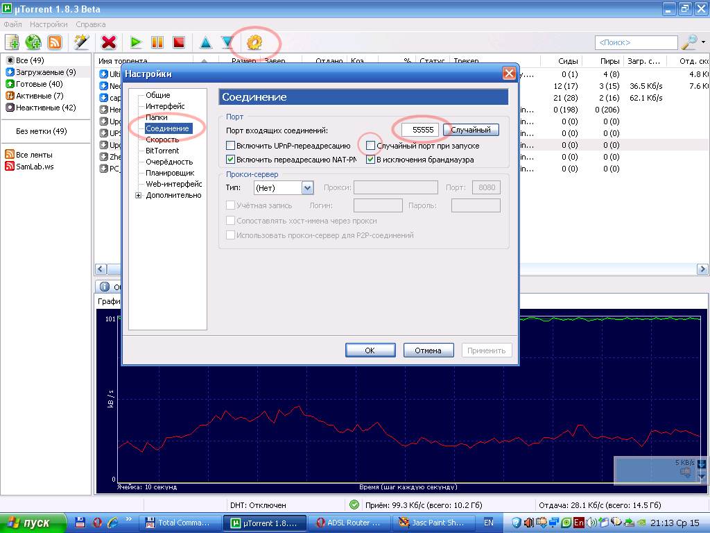Click the Pause torrent toolbar icon
Image resolution: width=710 pixels, height=533 pixels.
(157, 42)
